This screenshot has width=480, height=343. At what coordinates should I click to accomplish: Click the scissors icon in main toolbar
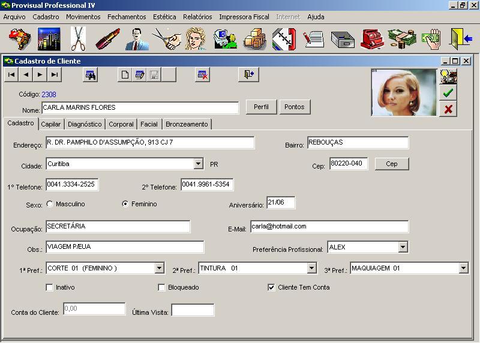click(x=78, y=39)
